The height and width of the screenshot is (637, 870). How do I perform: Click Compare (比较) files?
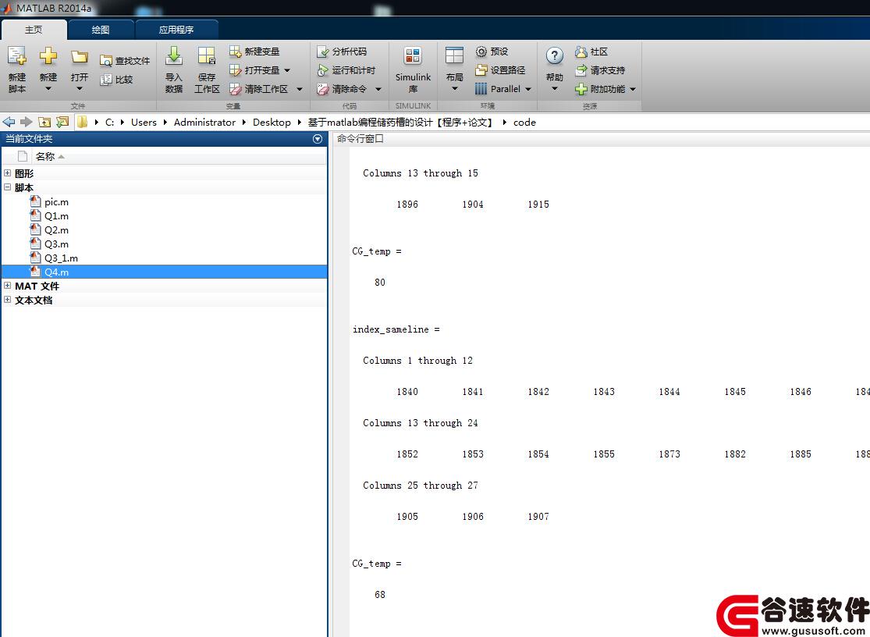pos(116,80)
